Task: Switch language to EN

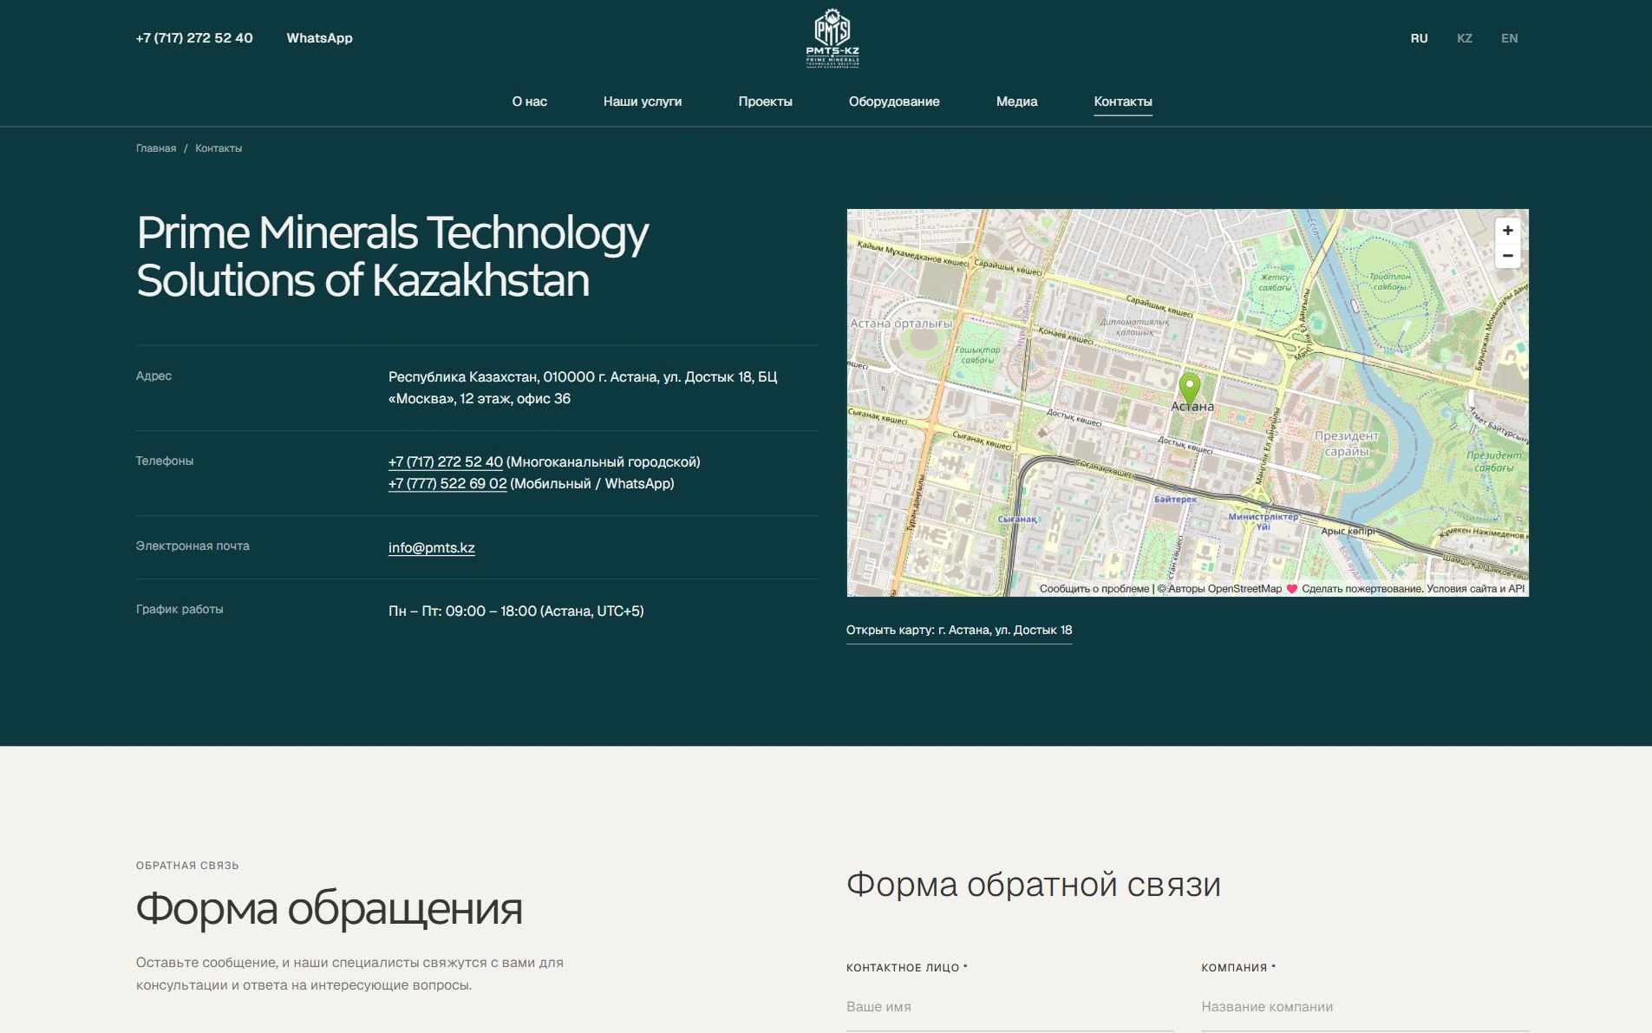Action: [x=1510, y=38]
